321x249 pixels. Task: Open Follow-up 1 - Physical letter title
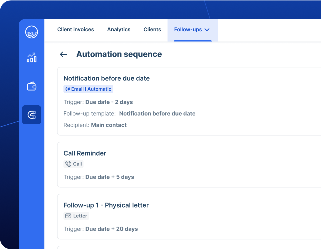106,205
